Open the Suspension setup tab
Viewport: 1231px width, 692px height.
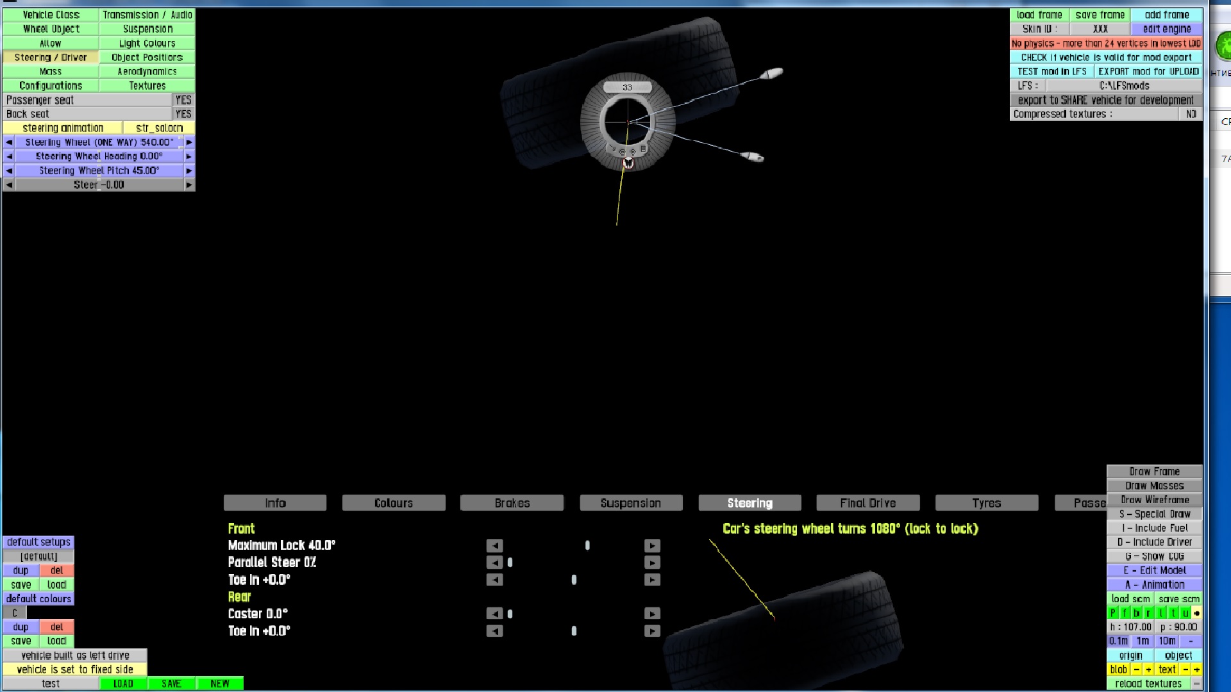(630, 503)
